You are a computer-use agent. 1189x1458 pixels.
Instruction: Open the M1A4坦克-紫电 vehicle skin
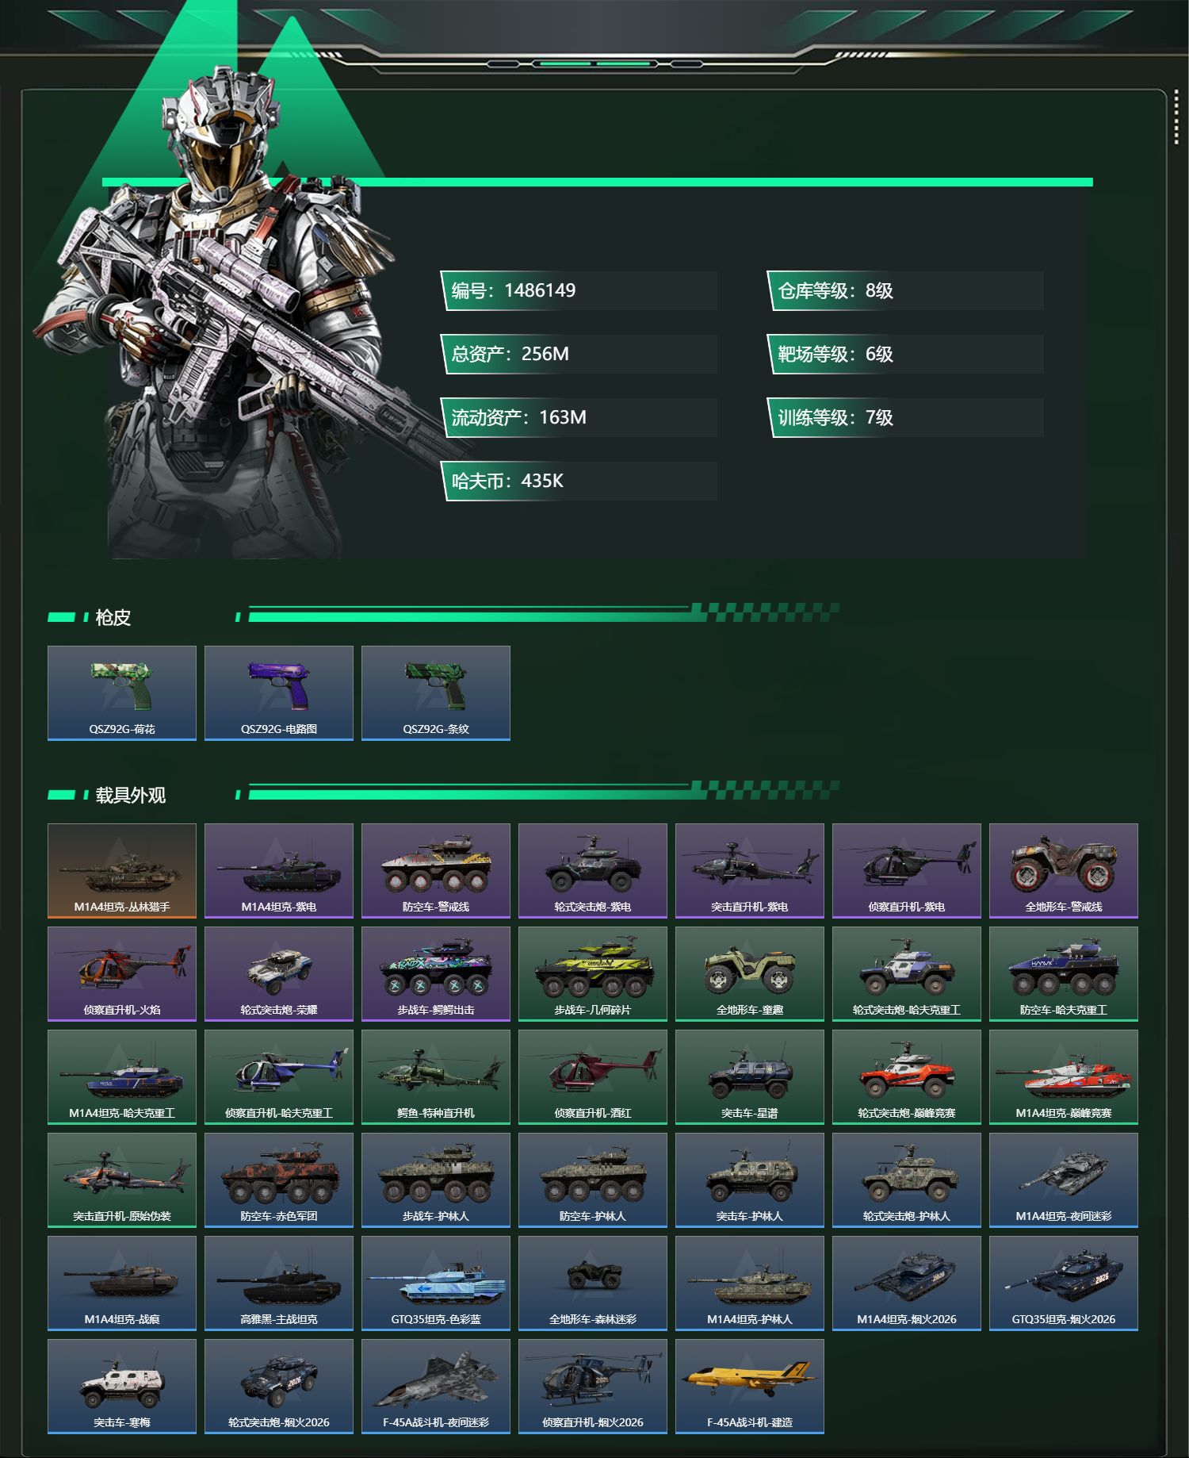(x=279, y=871)
